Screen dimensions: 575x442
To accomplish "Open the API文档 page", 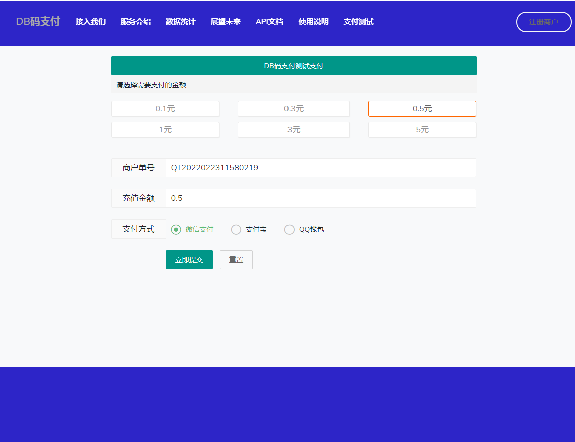I will click(x=269, y=22).
